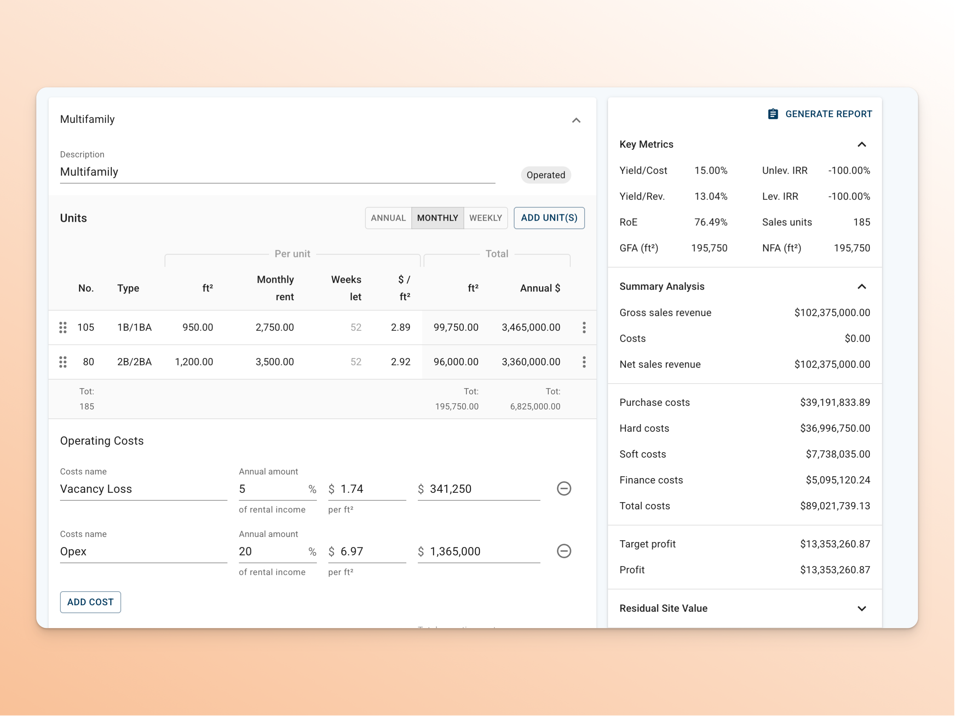Click unit count 105
The height and width of the screenshot is (716, 955).
point(86,327)
